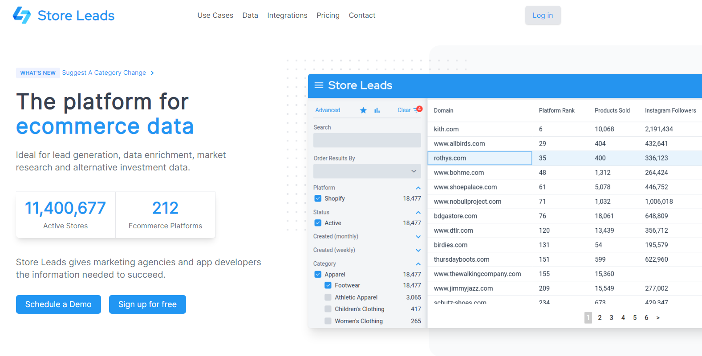Expand the Created (monthly) filter
Viewport: 702px width, 356px height.
[x=418, y=237]
